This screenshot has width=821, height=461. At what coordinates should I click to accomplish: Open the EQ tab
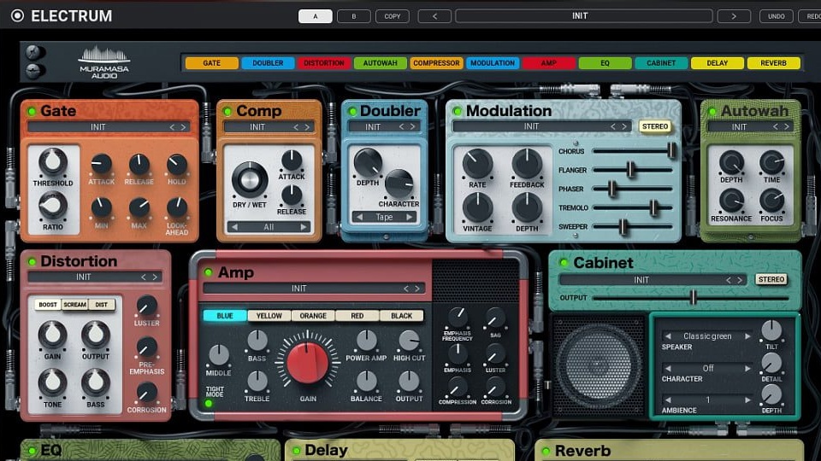[605, 62]
